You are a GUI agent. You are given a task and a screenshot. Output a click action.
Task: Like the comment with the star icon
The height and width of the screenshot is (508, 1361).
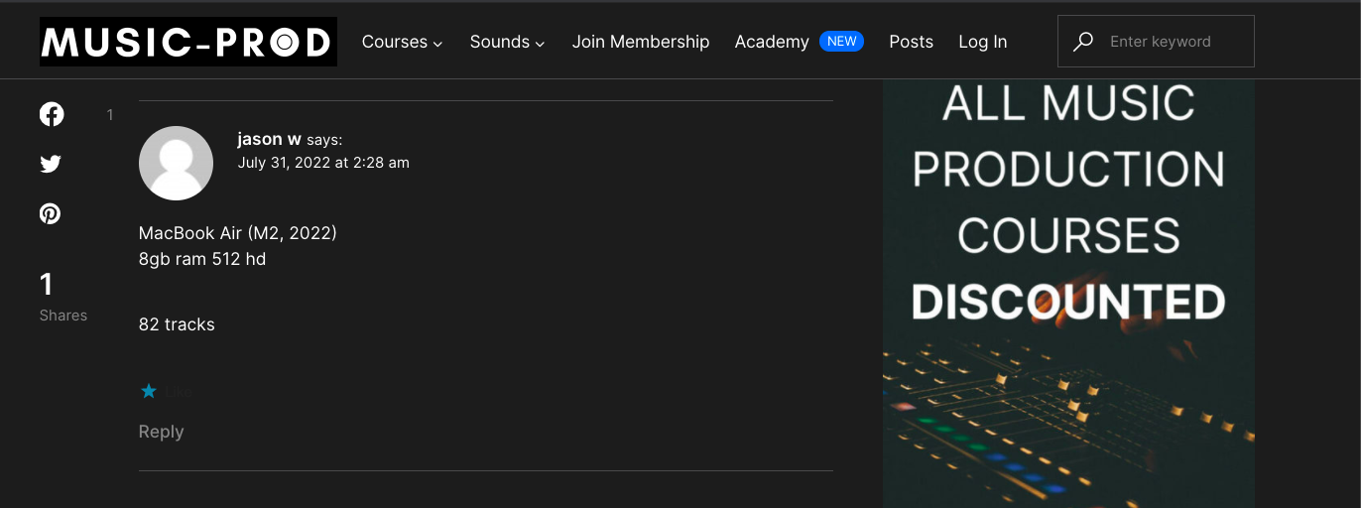click(149, 391)
